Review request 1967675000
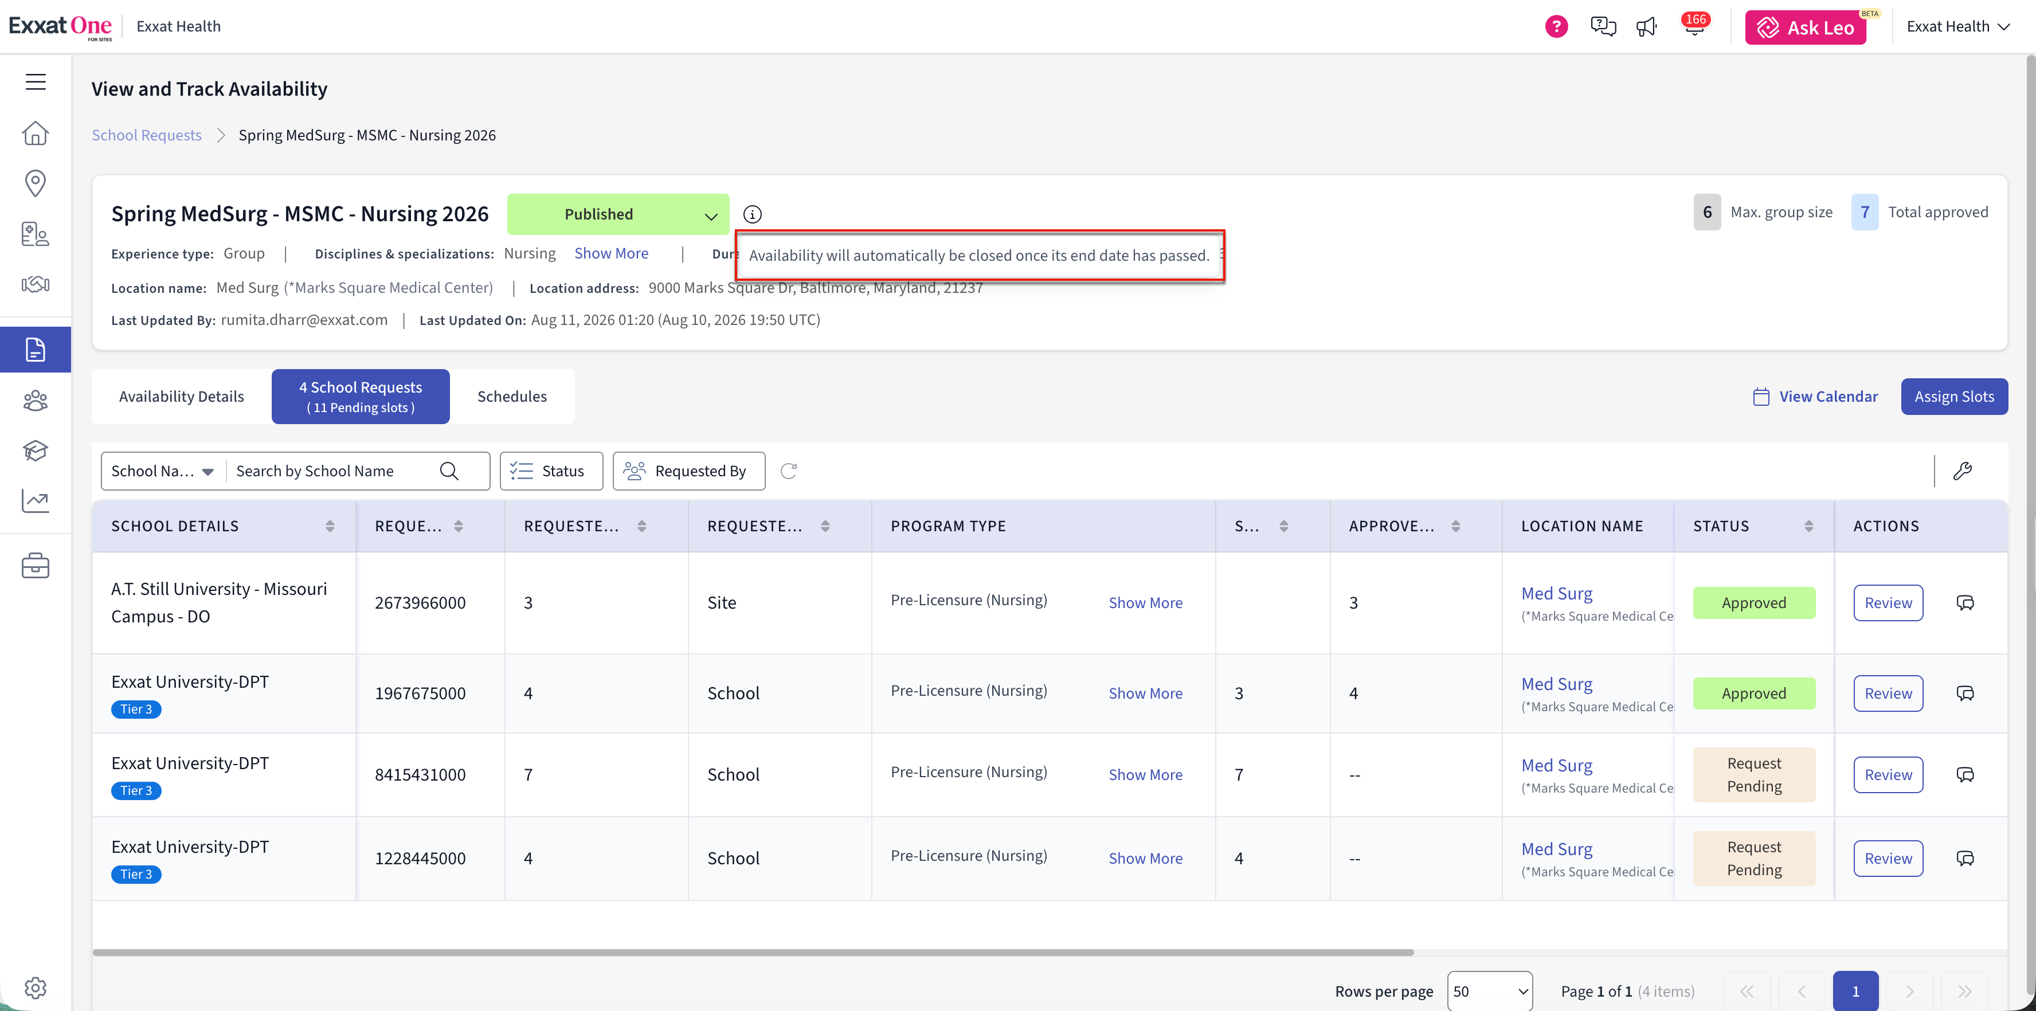The image size is (2036, 1011). pos(1888,693)
